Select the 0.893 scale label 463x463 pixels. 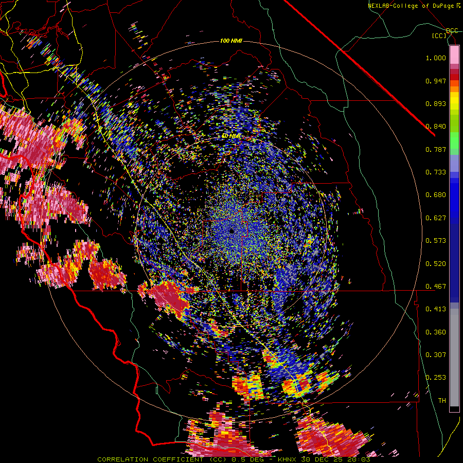436,103
